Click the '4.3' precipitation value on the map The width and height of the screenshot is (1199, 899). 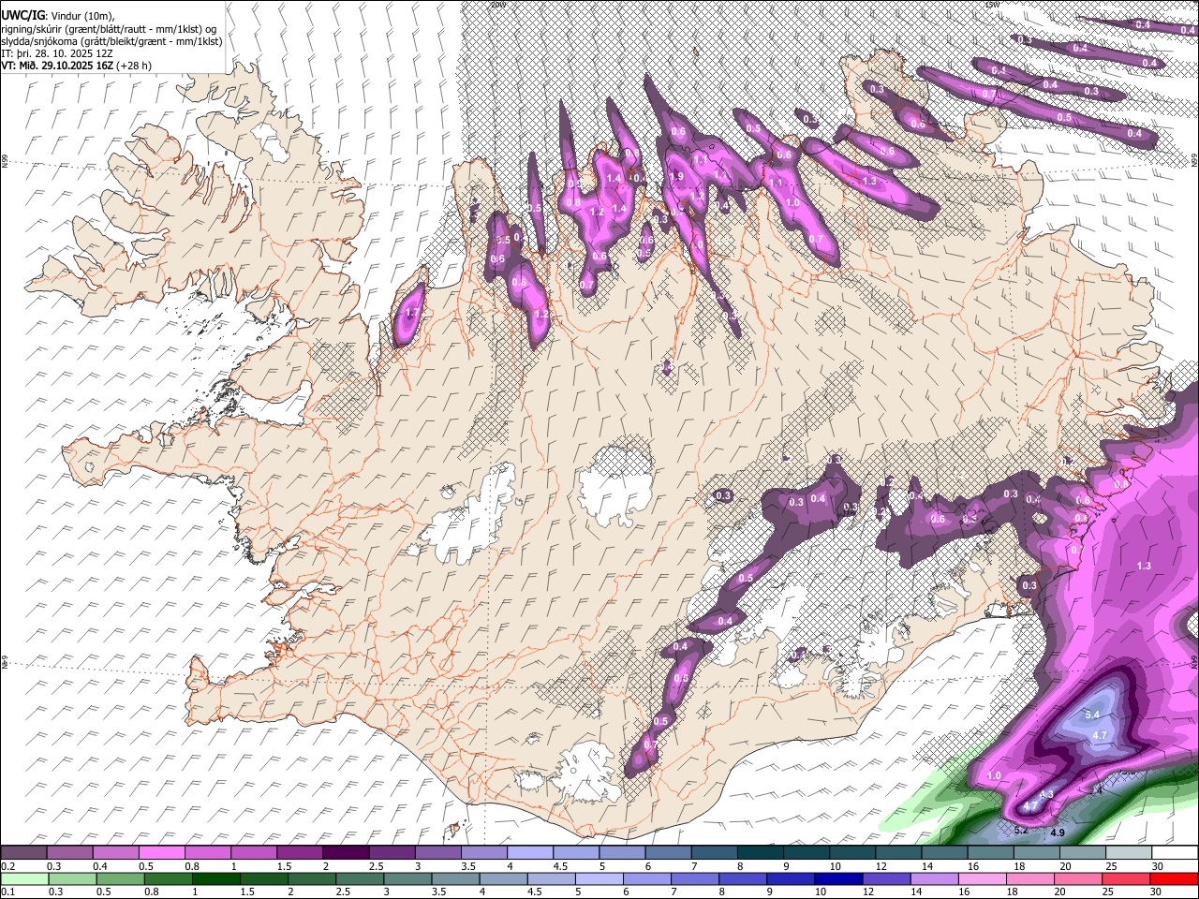point(1047,794)
